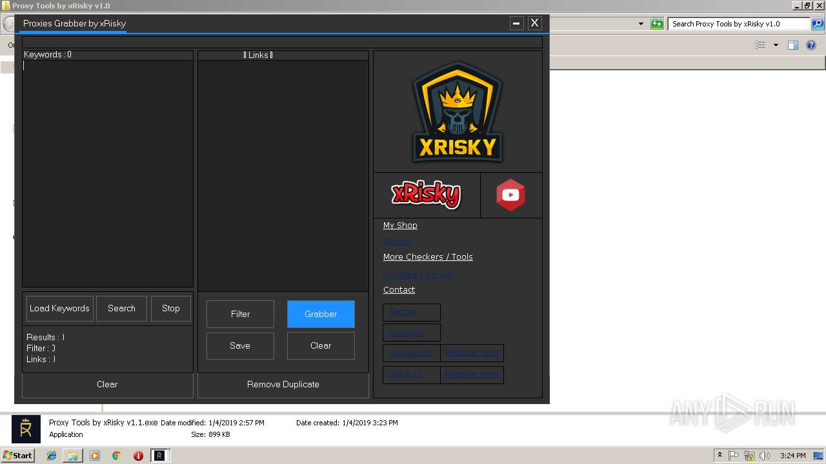Click the change view icon in Explorer toolbar

760,45
